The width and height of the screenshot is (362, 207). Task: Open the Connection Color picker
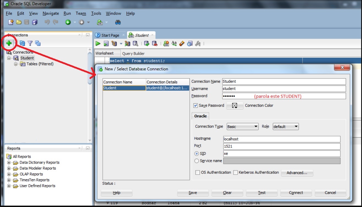pyautogui.click(x=235, y=106)
